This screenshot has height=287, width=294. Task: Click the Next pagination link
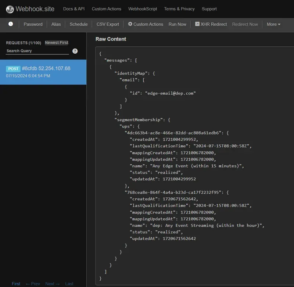coord(52,284)
